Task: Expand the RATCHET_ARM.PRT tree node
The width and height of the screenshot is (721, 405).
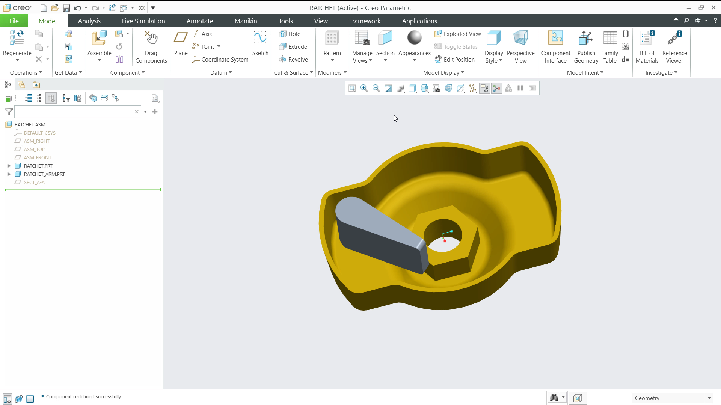Action: pos(9,174)
